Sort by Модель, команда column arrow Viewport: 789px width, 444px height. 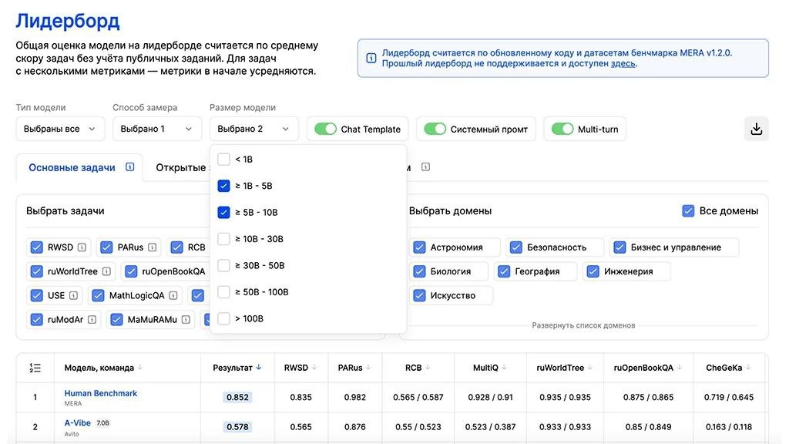pyautogui.click(x=140, y=368)
